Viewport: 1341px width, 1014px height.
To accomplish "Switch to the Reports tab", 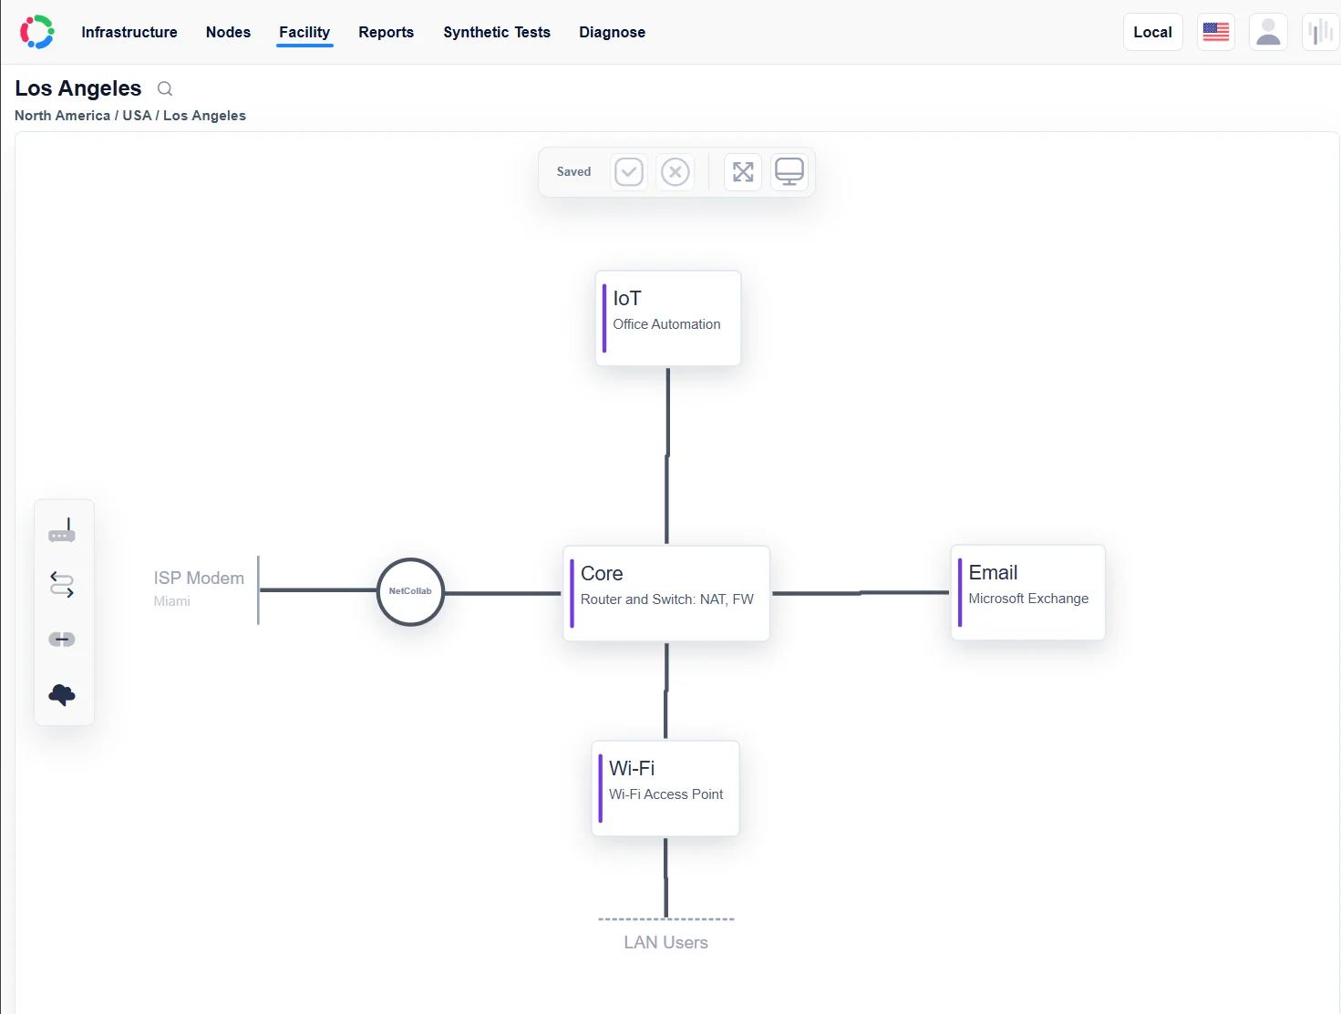I will point(387,32).
